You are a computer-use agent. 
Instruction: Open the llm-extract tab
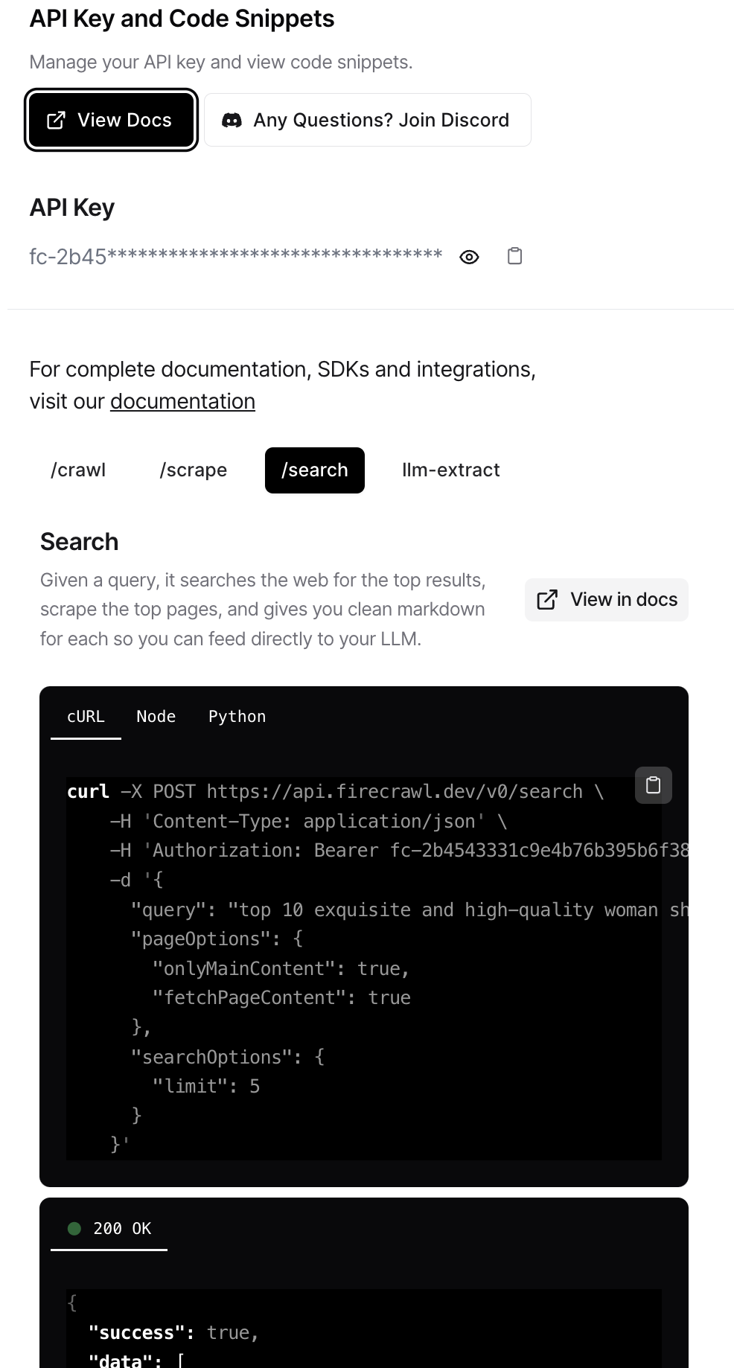[451, 470]
